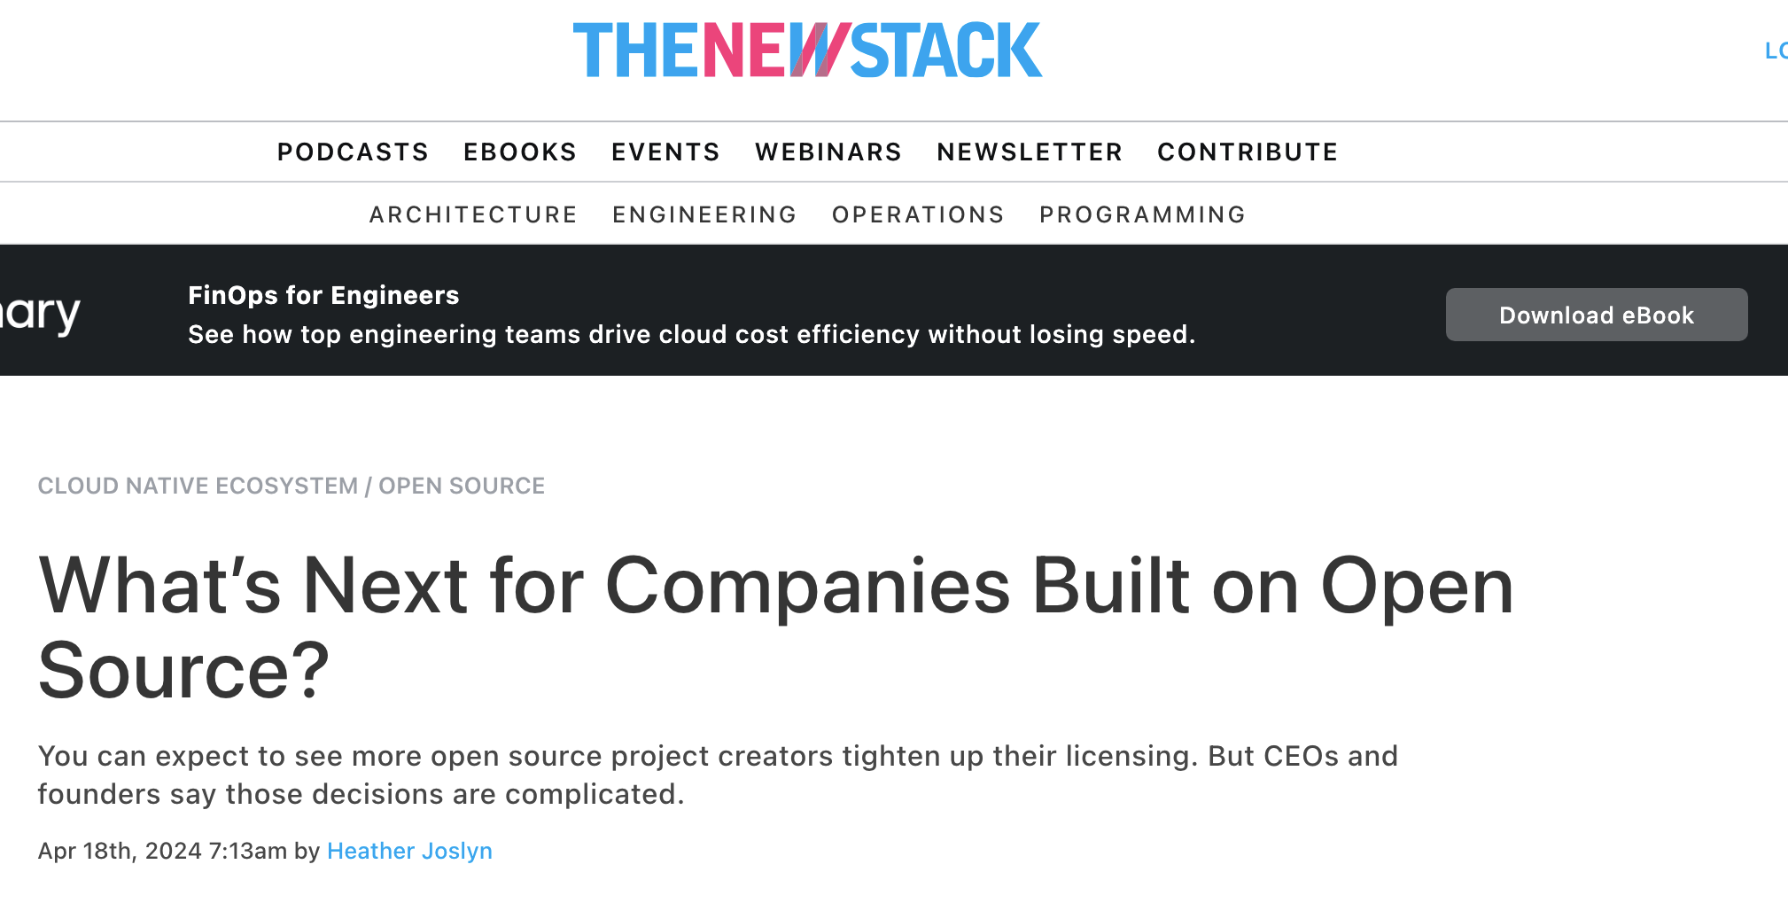Click the FinOps for Engineers banner title
The image size is (1788, 911).
click(323, 295)
